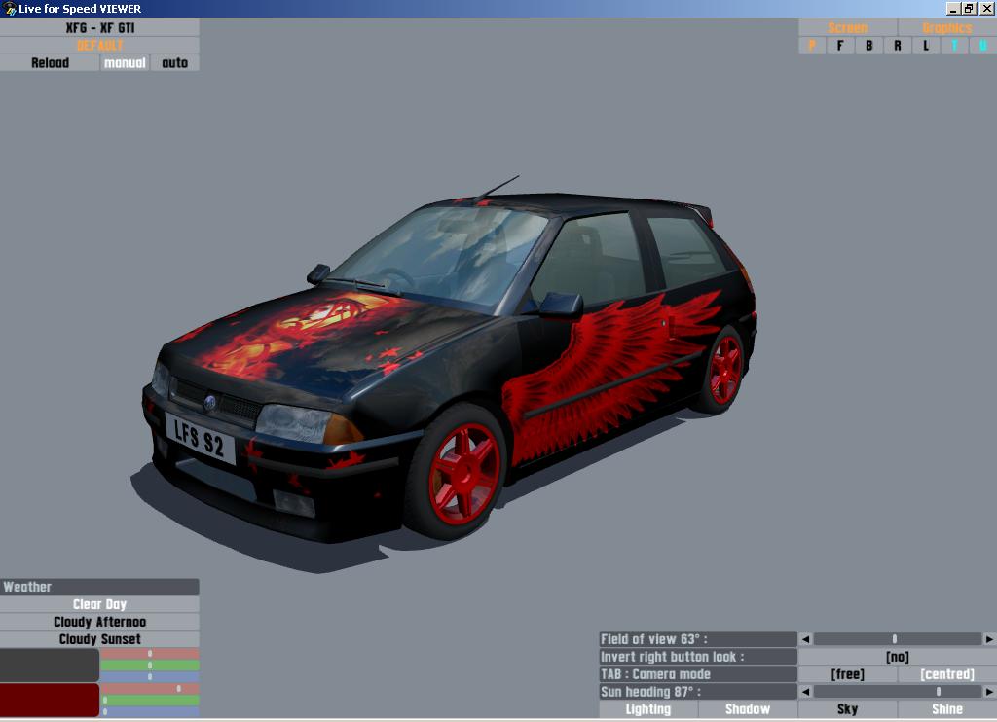
Task: Switch to the F front view
Action: [x=840, y=45]
